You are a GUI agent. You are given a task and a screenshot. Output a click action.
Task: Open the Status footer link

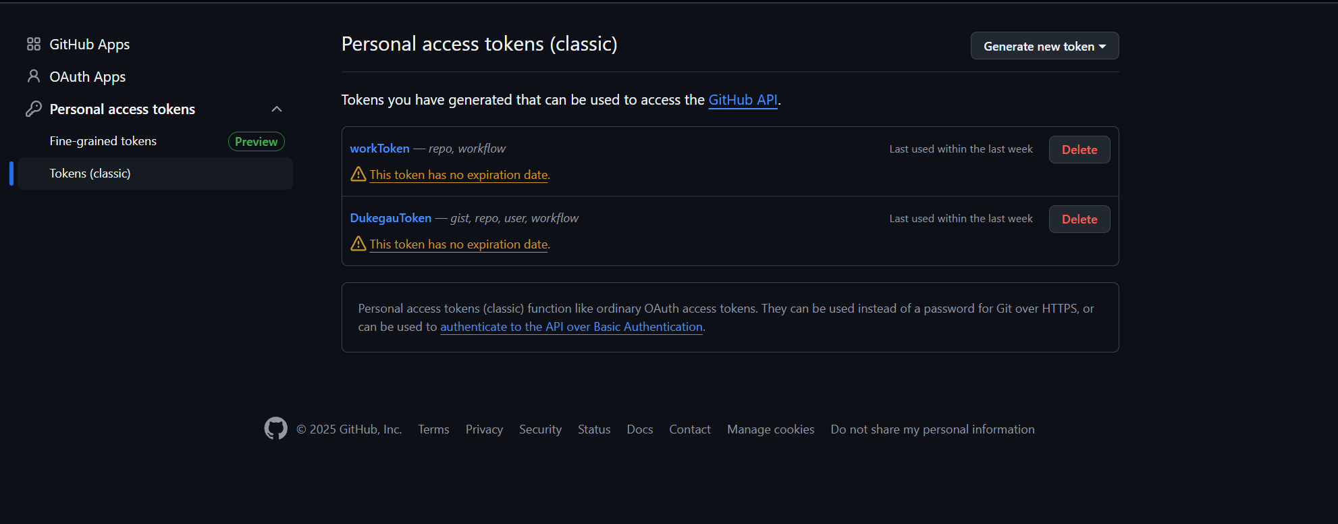pyautogui.click(x=593, y=429)
